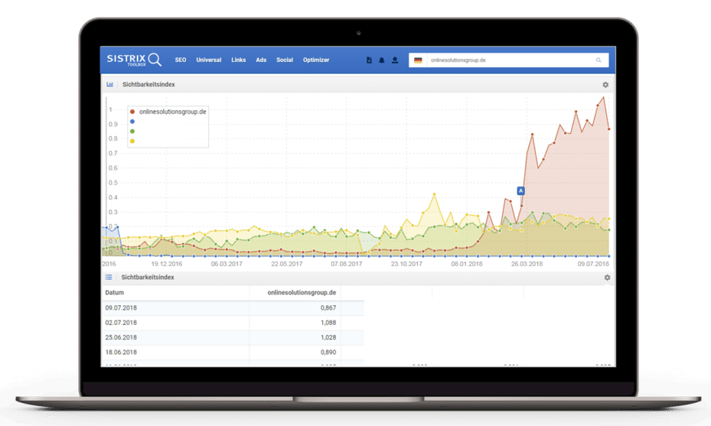This screenshot has height=426, width=711.
Task: Click the table panel title Sichtbarkeitsindex
Action: tap(148, 277)
